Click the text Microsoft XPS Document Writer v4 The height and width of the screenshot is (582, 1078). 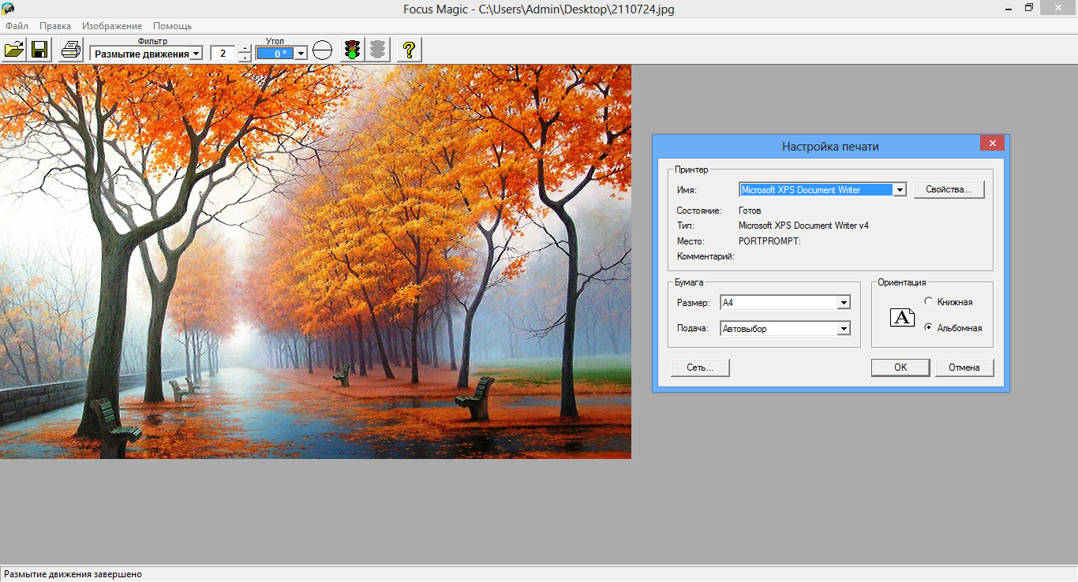pyautogui.click(x=803, y=226)
